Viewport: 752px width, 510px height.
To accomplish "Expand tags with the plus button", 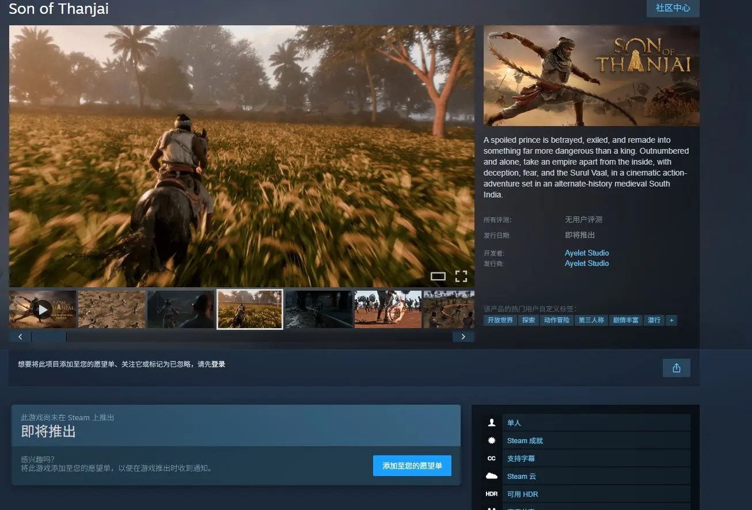I will [671, 320].
